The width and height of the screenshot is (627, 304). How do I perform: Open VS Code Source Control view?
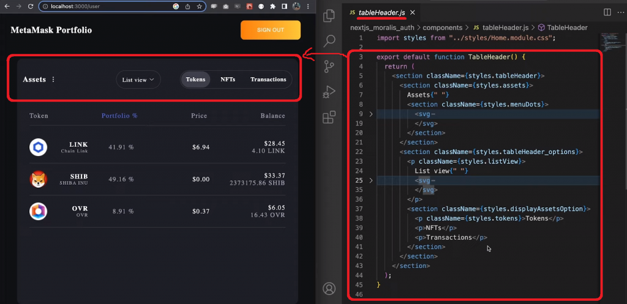pos(329,66)
